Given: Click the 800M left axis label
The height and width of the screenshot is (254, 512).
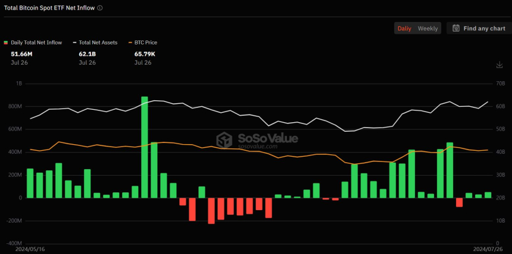Looking at the screenshot, I should 15,106.
